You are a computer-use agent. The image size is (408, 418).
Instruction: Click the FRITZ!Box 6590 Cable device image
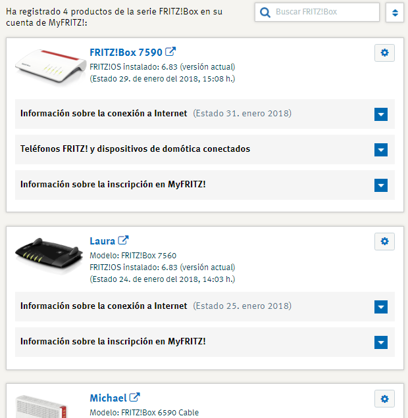tap(41, 407)
